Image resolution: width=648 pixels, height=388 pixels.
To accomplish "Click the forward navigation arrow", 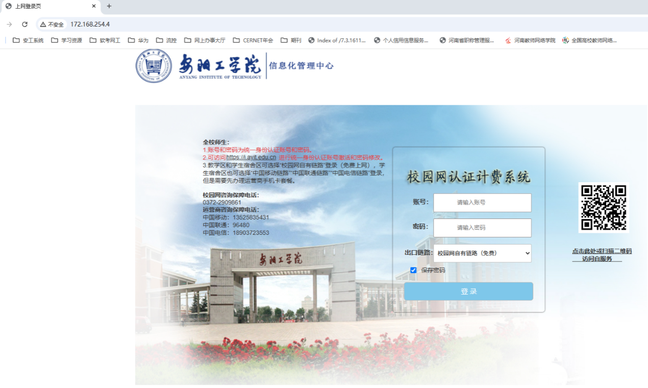I will tap(9, 25).
